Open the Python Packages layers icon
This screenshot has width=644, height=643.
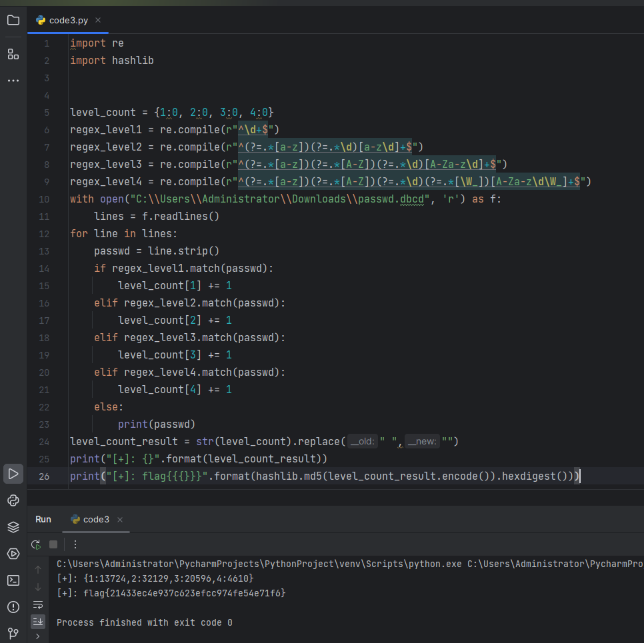tap(13, 527)
